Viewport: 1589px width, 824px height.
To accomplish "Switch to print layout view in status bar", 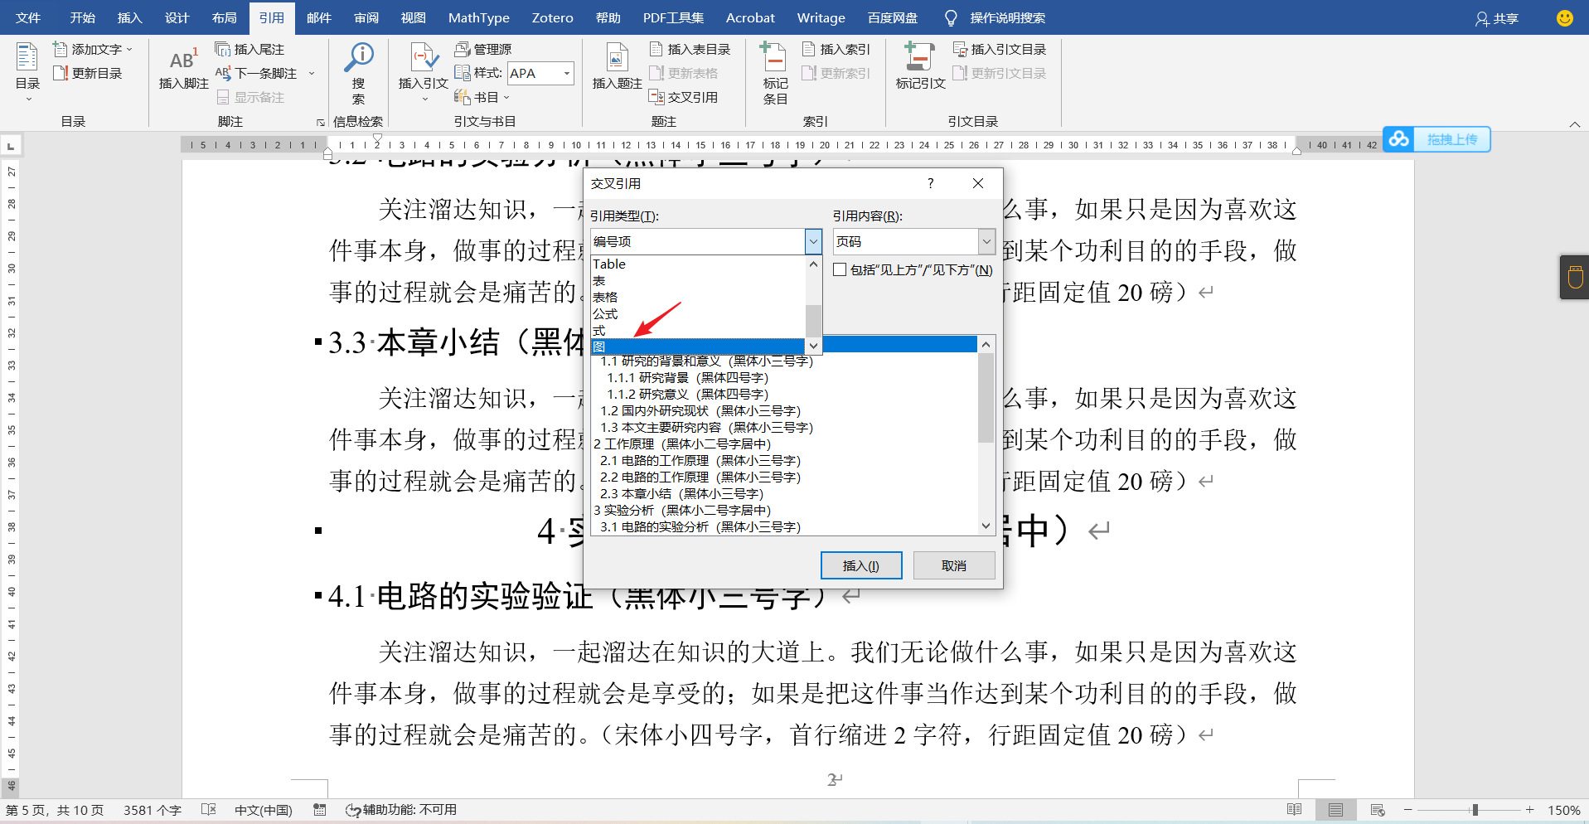I will coord(1335,810).
